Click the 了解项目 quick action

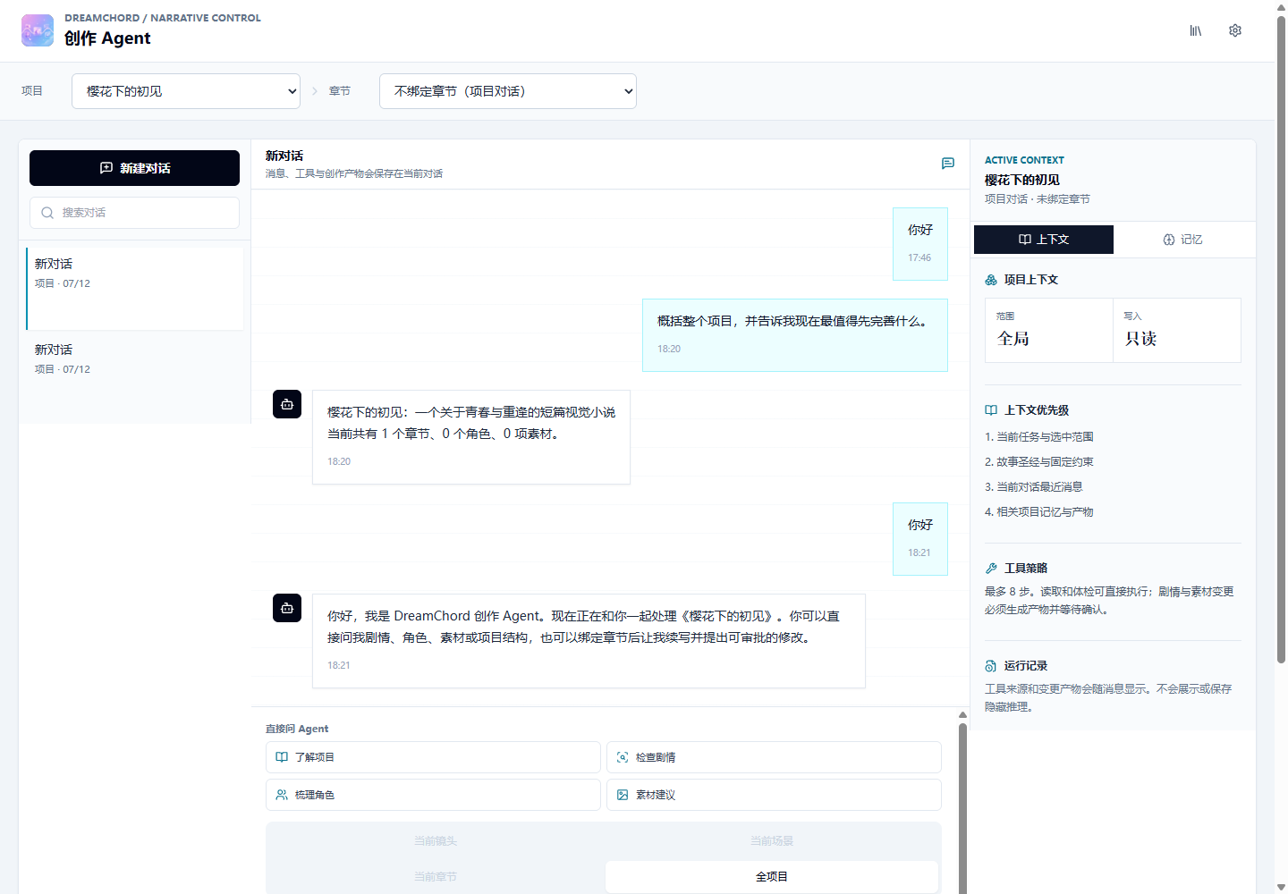[433, 757]
